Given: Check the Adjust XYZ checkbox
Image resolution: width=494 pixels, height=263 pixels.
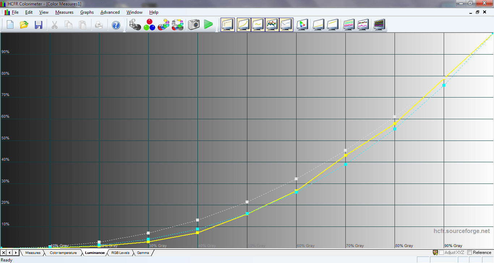Looking at the screenshot, I should click(x=441, y=253).
